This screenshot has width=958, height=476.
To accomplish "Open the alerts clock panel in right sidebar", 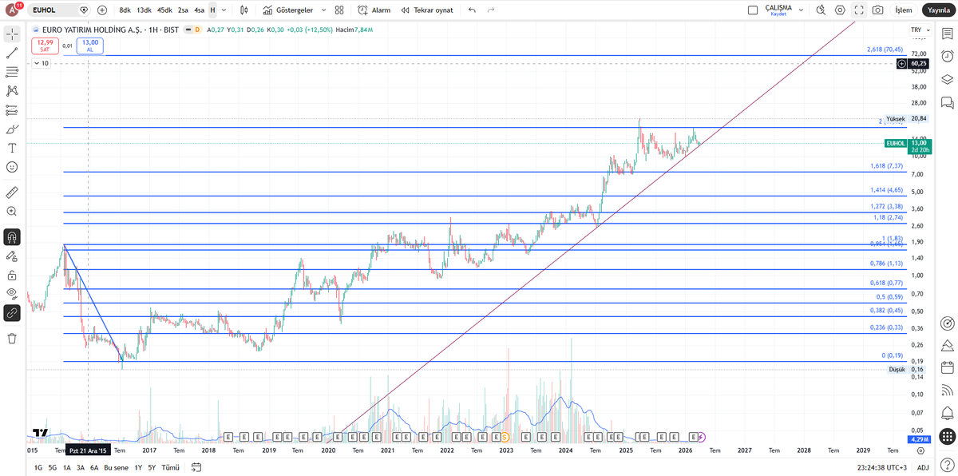I will (947, 57).
